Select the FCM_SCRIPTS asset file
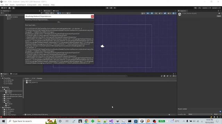Image resolution: width=222 pixels, height=124 pixels. [x=33, y=83]
